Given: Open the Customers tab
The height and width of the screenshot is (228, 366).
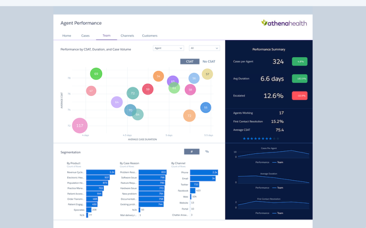Looking at the screenshot, I should point(150,36).
